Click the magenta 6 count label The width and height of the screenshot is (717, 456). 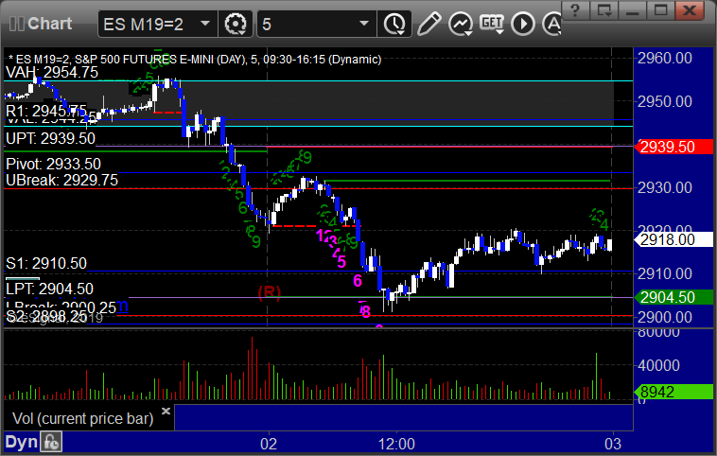[358, 281]
